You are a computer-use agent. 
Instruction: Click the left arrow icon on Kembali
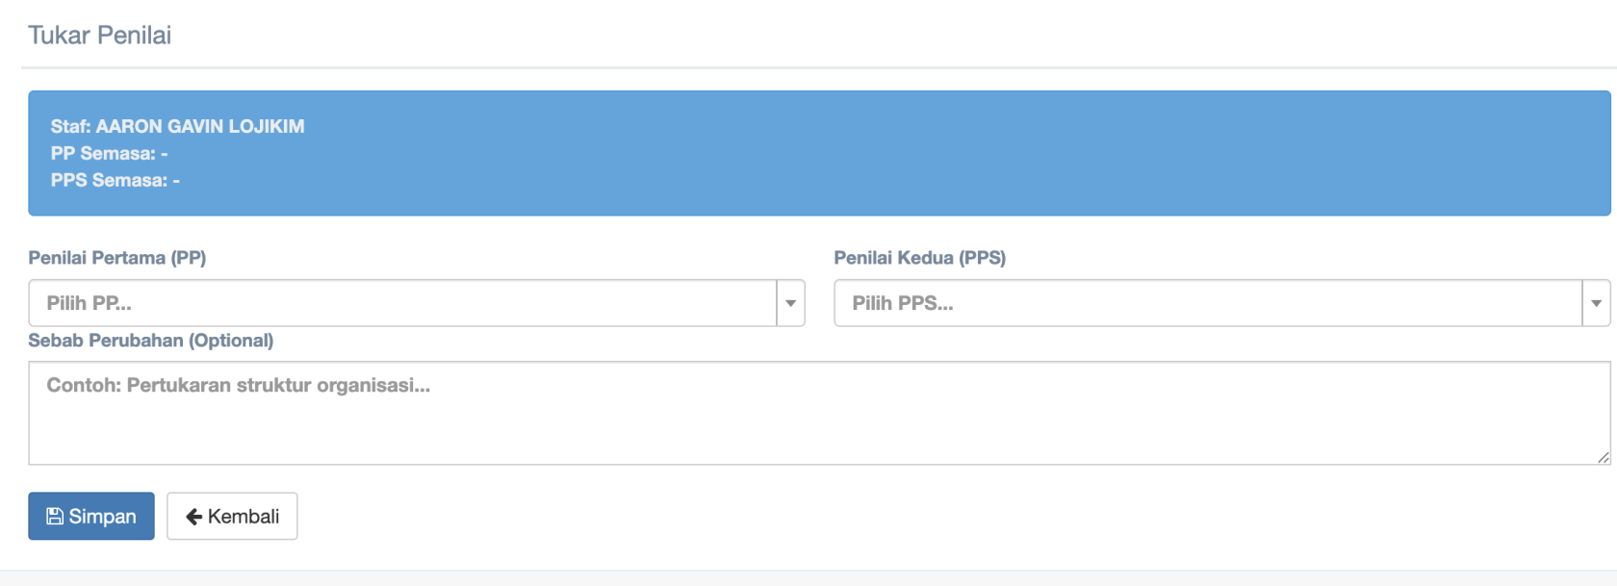click(x=193, y=517)
